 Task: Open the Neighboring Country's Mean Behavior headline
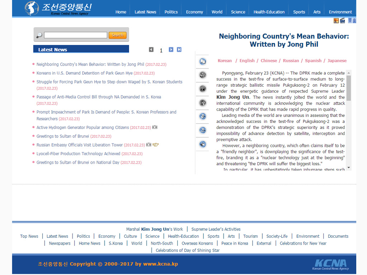click(x=90, y=64)
